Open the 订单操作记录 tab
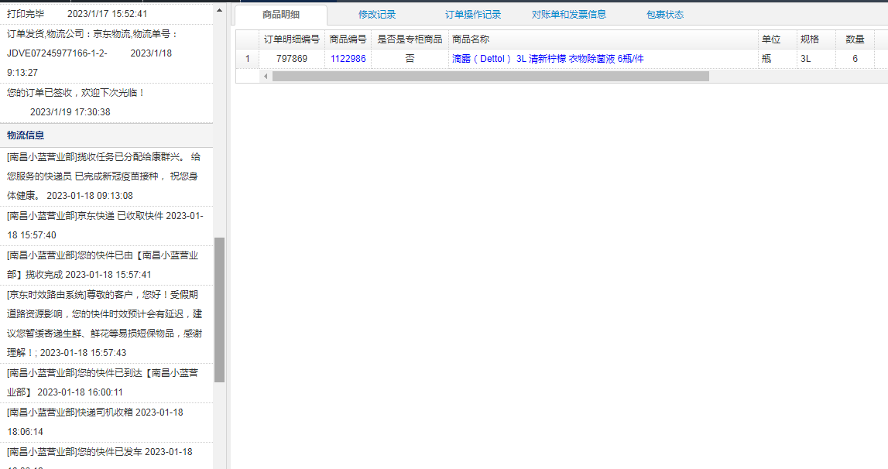888x469 pixels. (x=473, y=15)
